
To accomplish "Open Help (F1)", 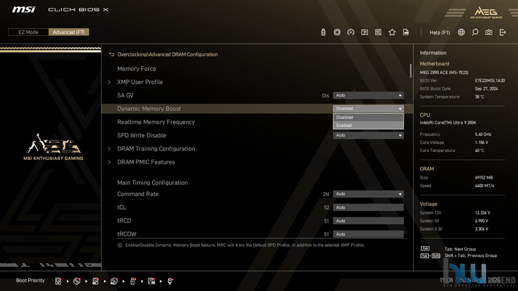I will (x=440, y=33).
